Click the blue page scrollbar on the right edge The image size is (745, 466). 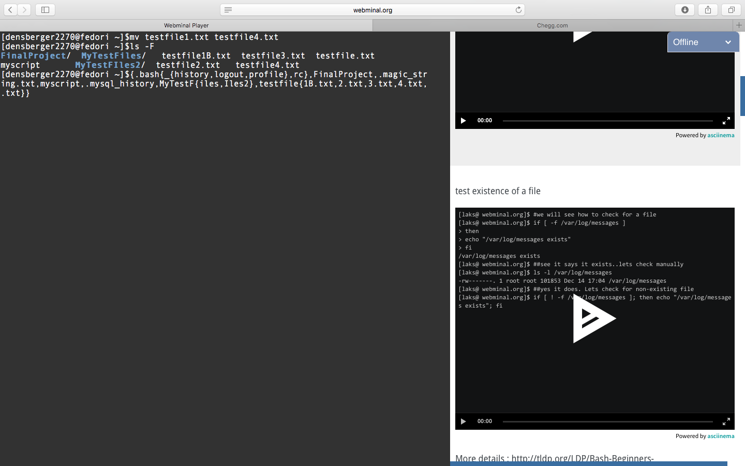coord(742,96)
